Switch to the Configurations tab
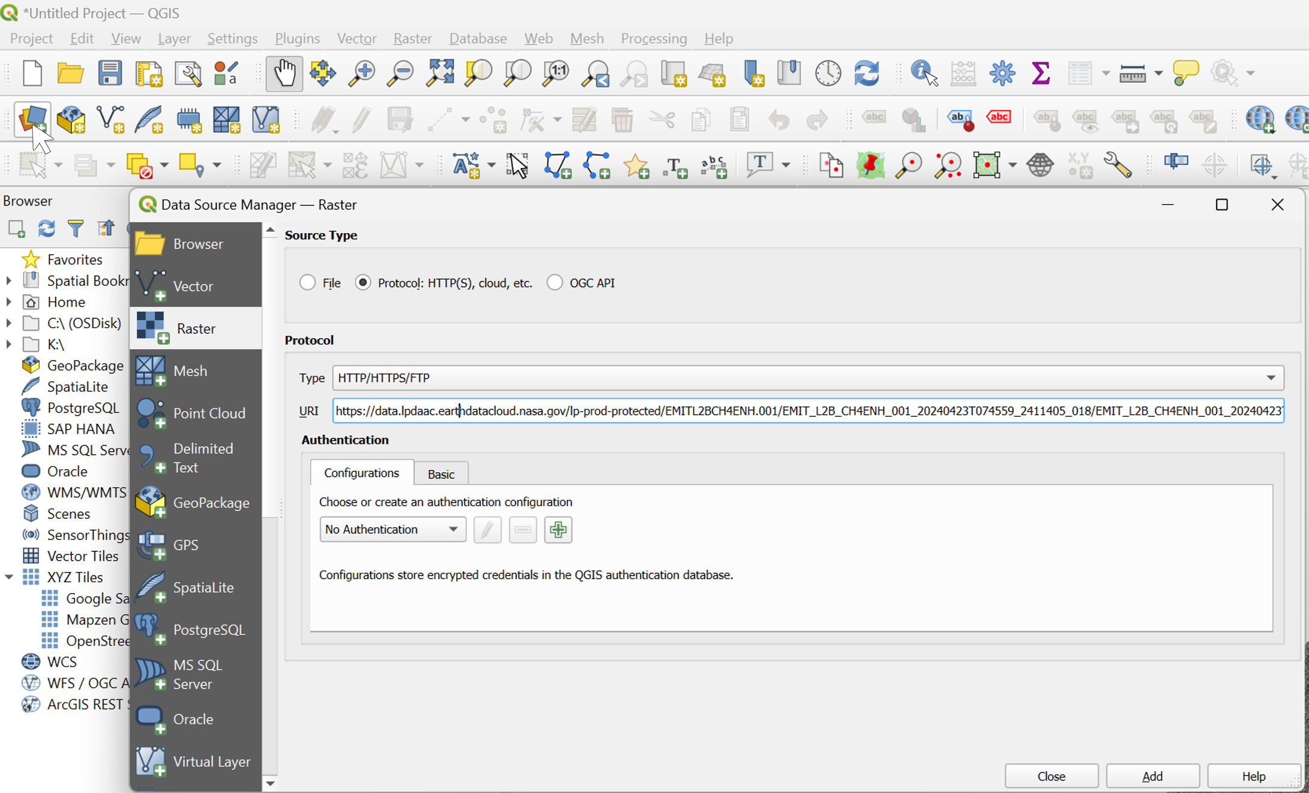Image resolution: width=1309 pixels, height=793 pixels. click(x=361, y=473)
